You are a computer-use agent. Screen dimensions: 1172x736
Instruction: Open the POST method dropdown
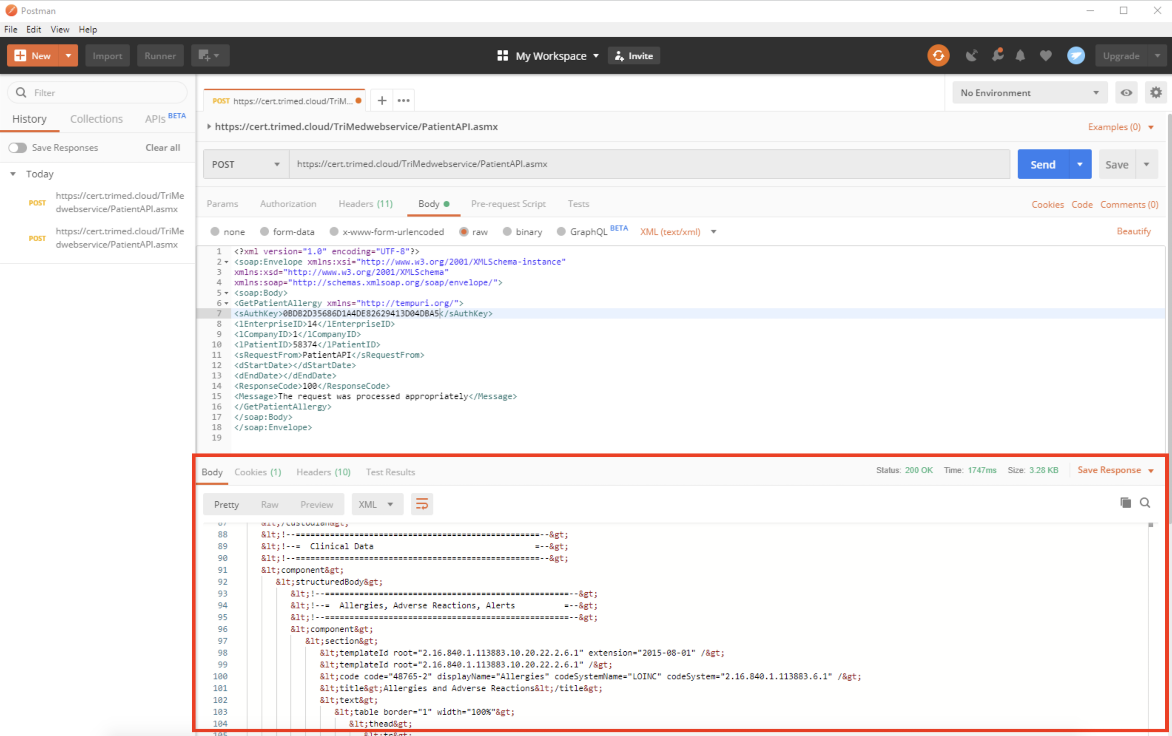click(x=246, y=164)
